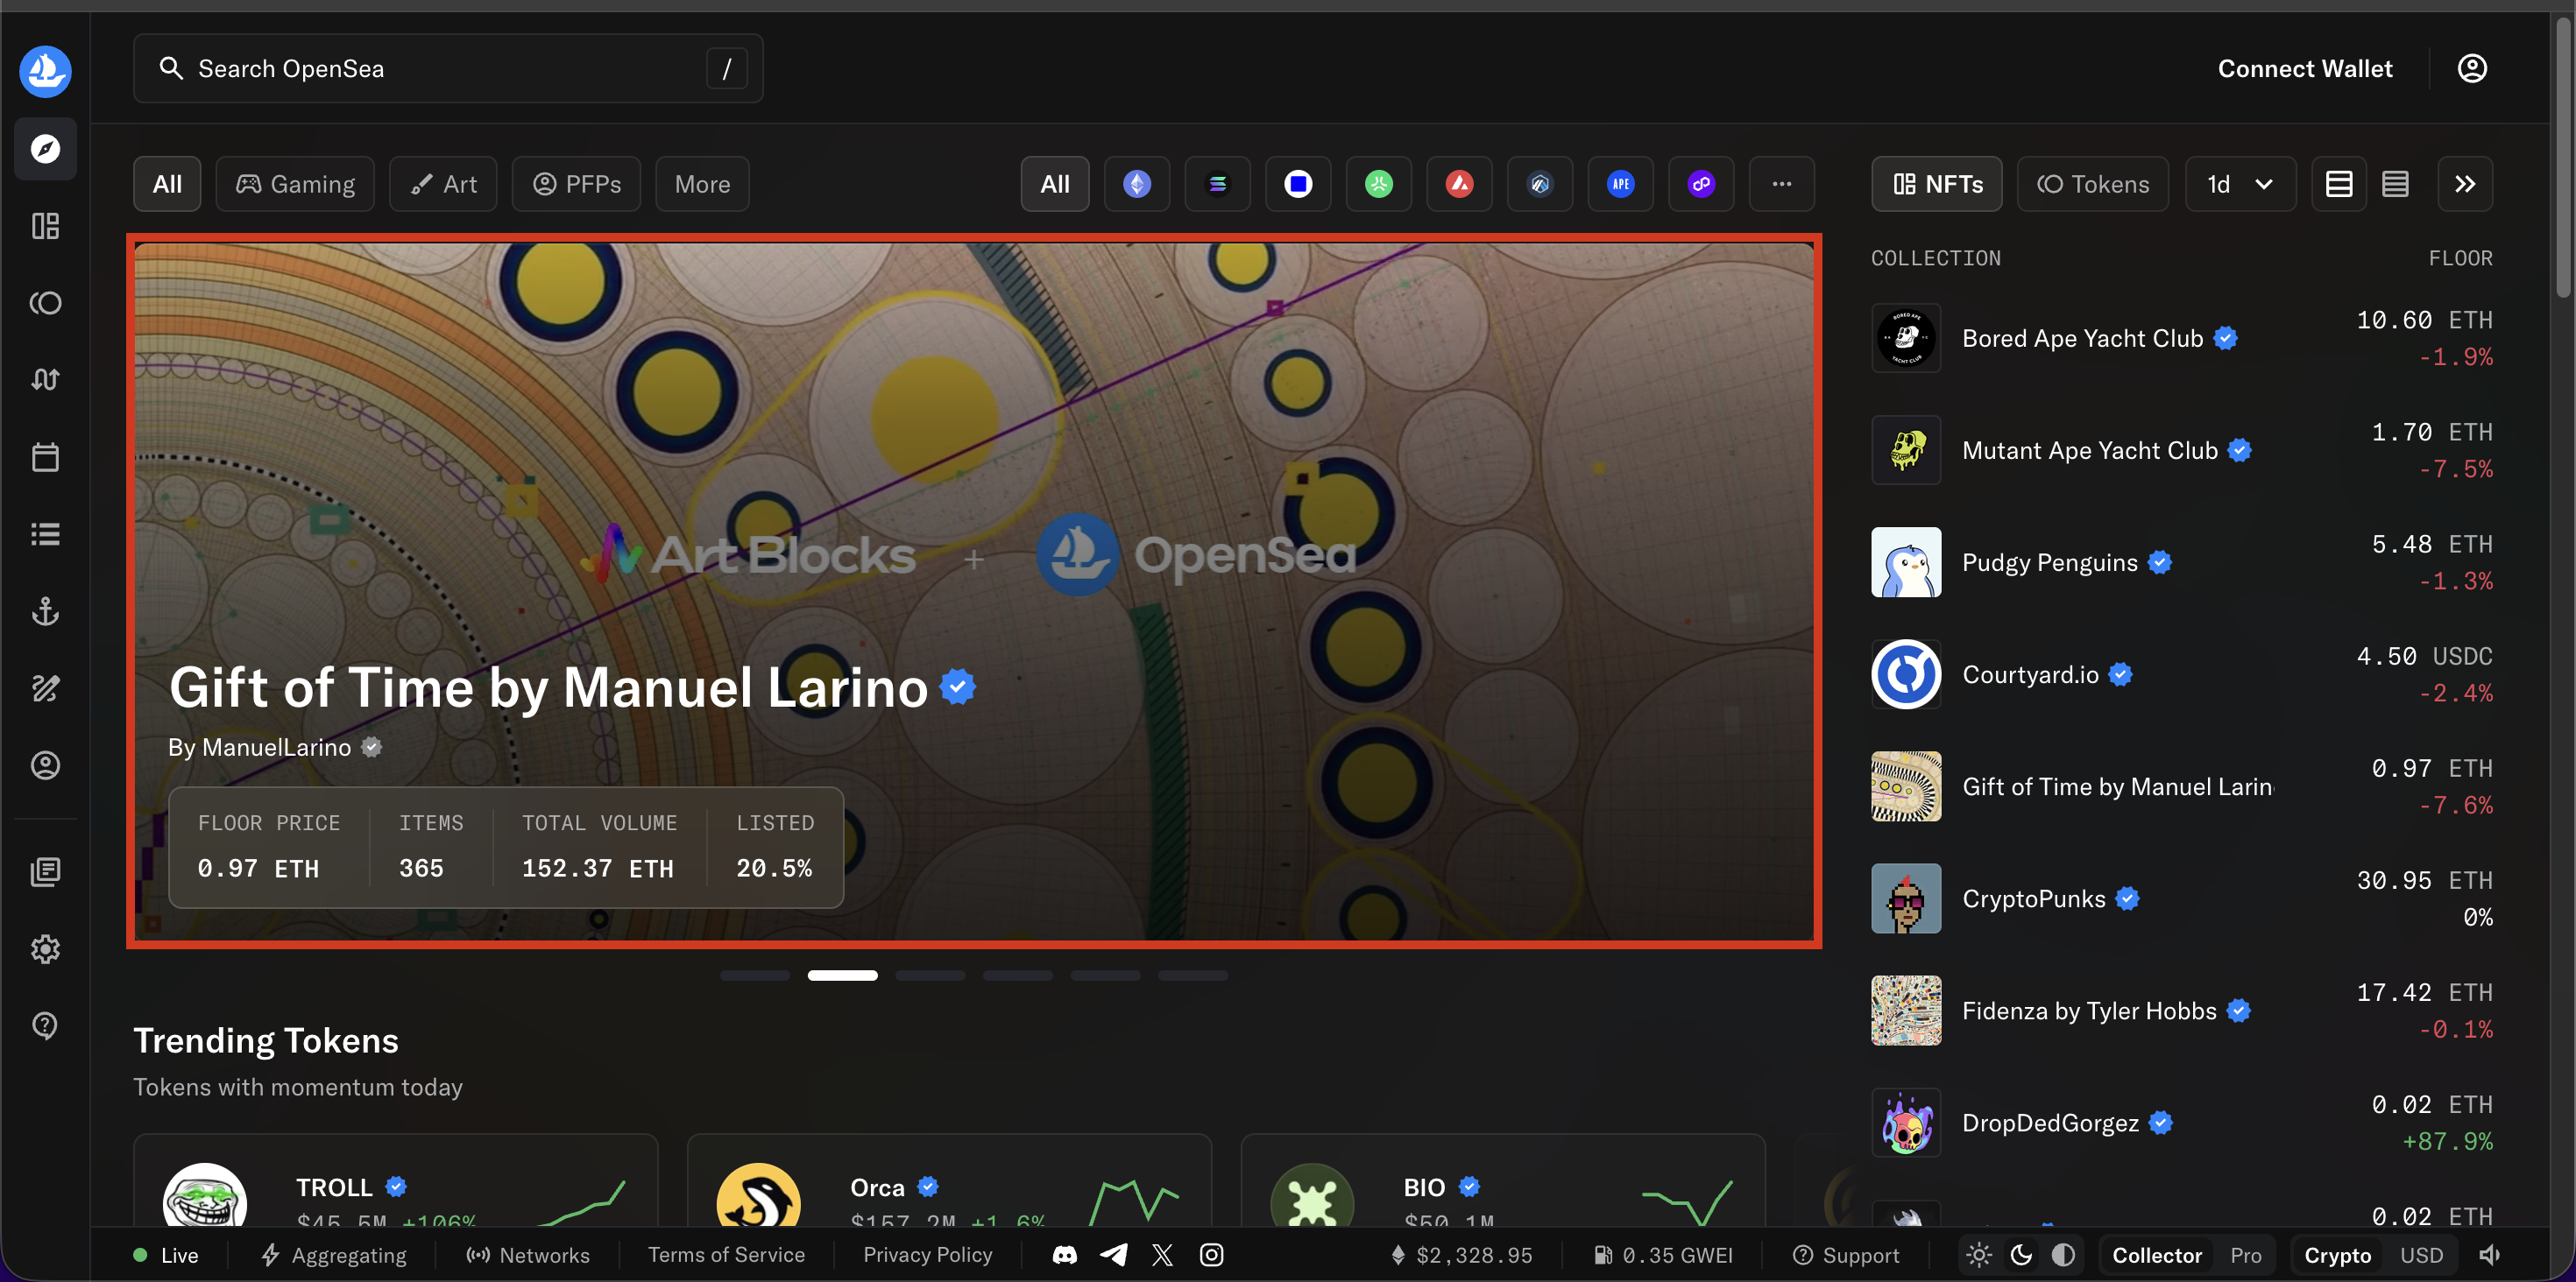This screenshot has width=2576, height=1282.
Task: Open the 1d timeframe dropdown
Action: click(x=2241, y=184)
